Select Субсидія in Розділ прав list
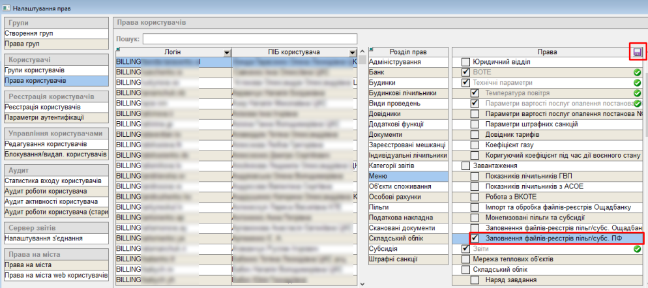The height and width of the screenshot is (288, 648). (x=408, y=248)
